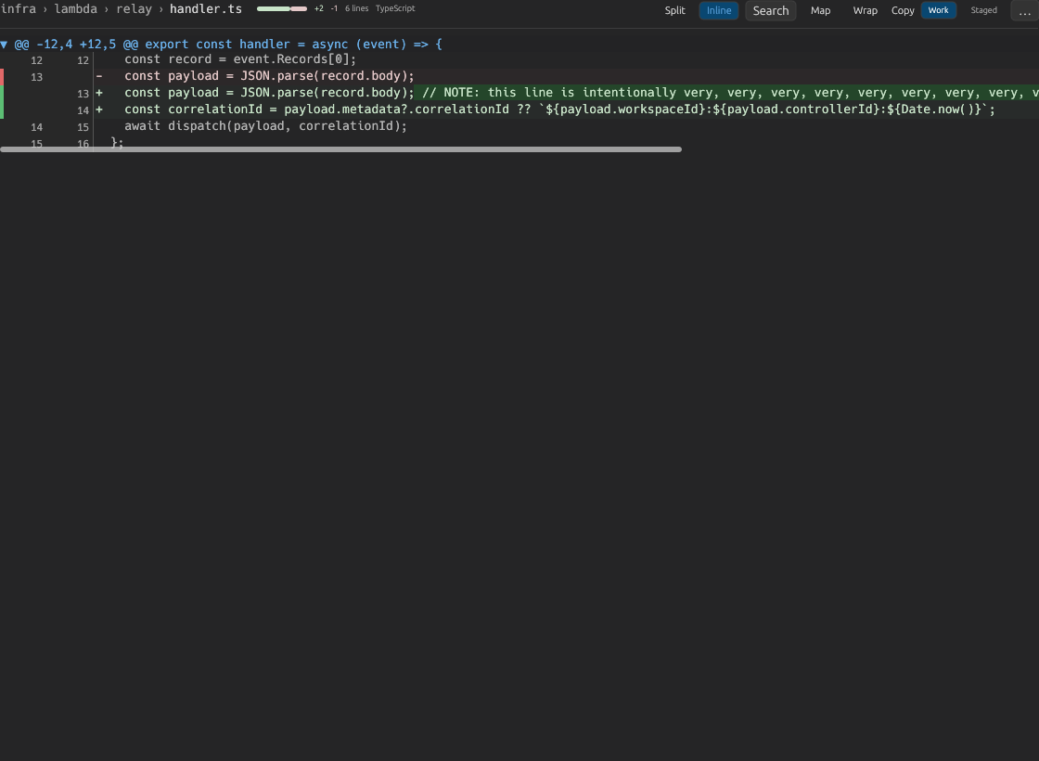
Task: Click the plus marker on the NOTE comment line
Action: click(x=98, y=93)
